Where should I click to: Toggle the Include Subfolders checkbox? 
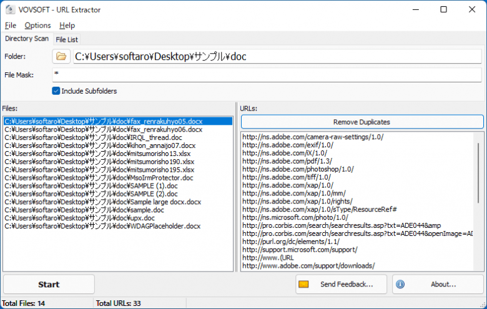pyautogui.click(x=56, y=91)
